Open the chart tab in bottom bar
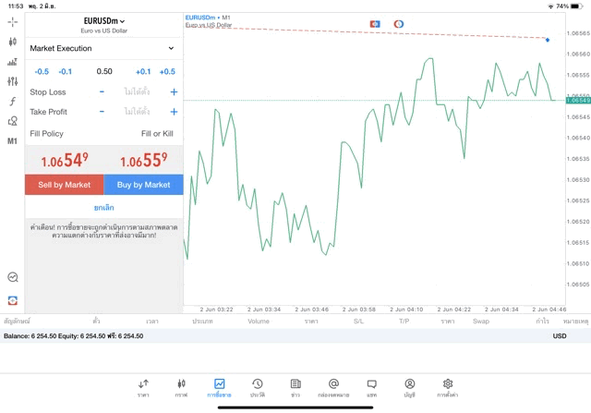The image size is (591, 413). tap(181, 388)
